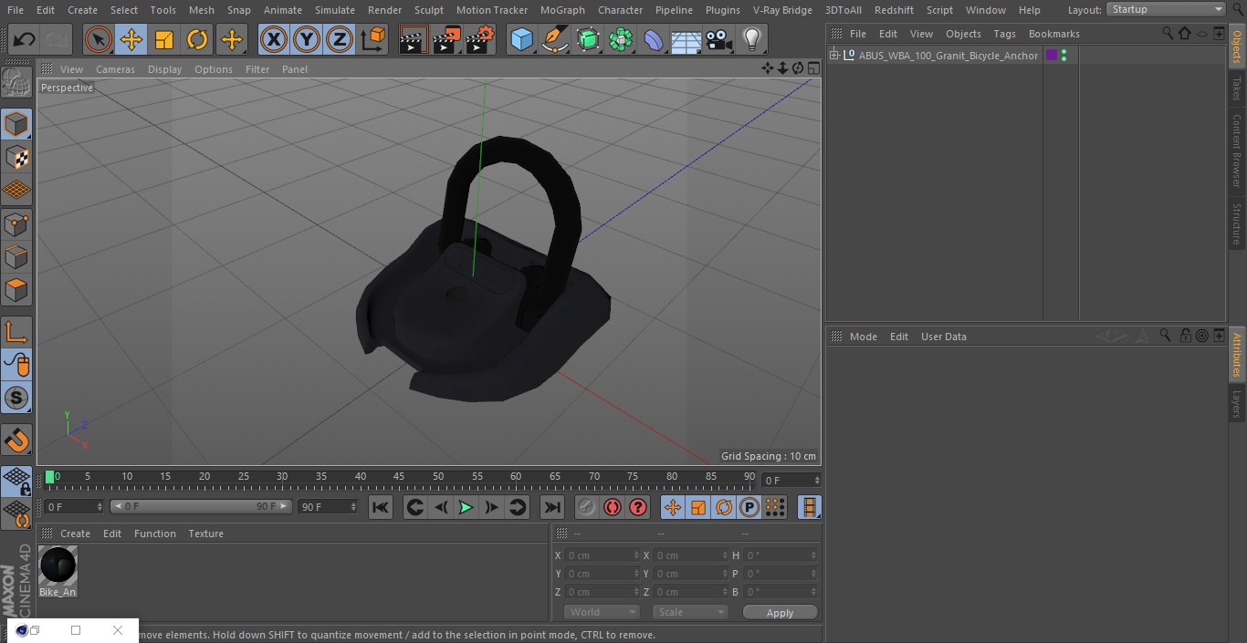Add a Floor environment object

686,40
